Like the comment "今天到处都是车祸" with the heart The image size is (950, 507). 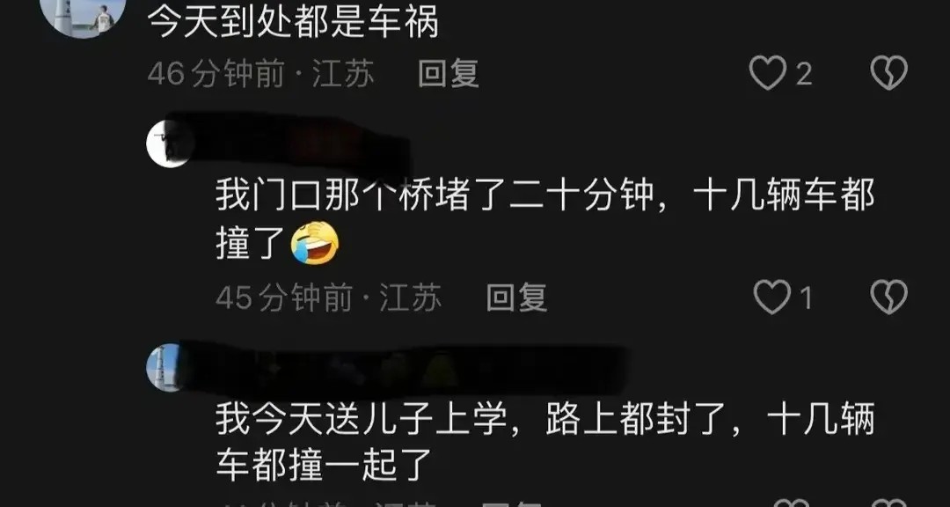click(x=768, y=73)
